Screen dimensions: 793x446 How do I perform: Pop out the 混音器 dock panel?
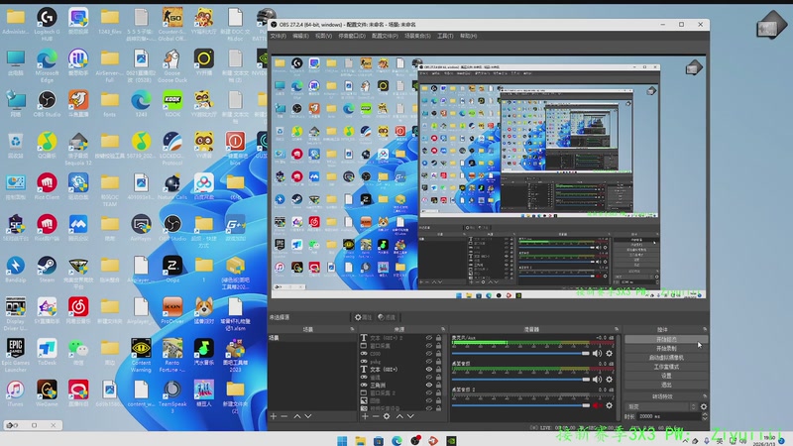tap(616, 329)
